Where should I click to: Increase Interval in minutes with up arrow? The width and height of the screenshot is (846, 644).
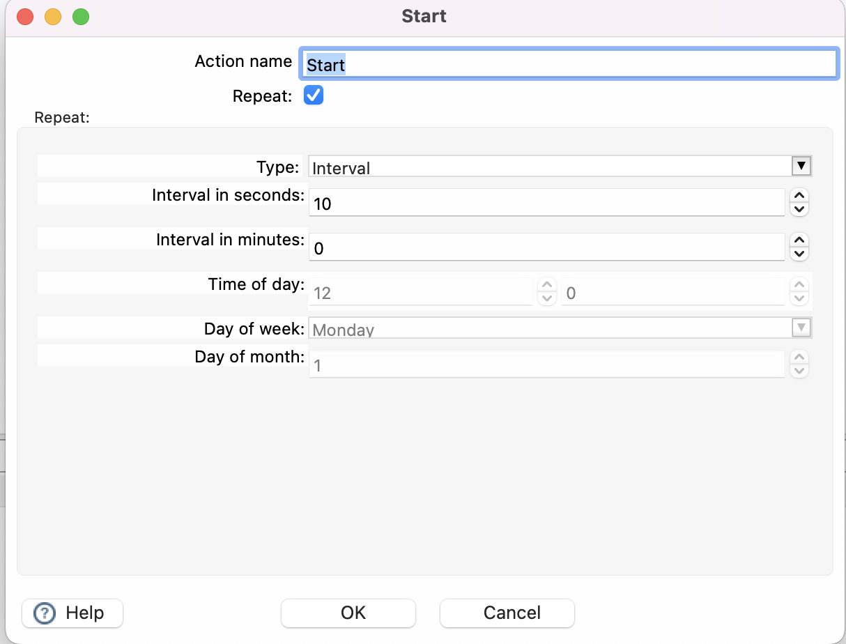pos(799,240)
